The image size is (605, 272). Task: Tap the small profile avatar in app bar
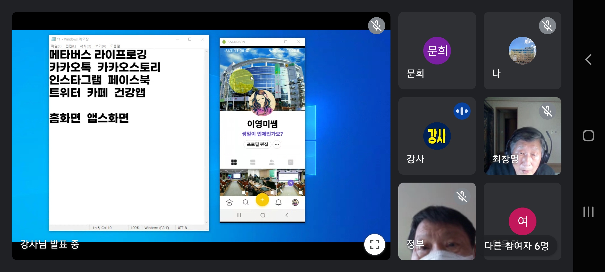(295, 202)
